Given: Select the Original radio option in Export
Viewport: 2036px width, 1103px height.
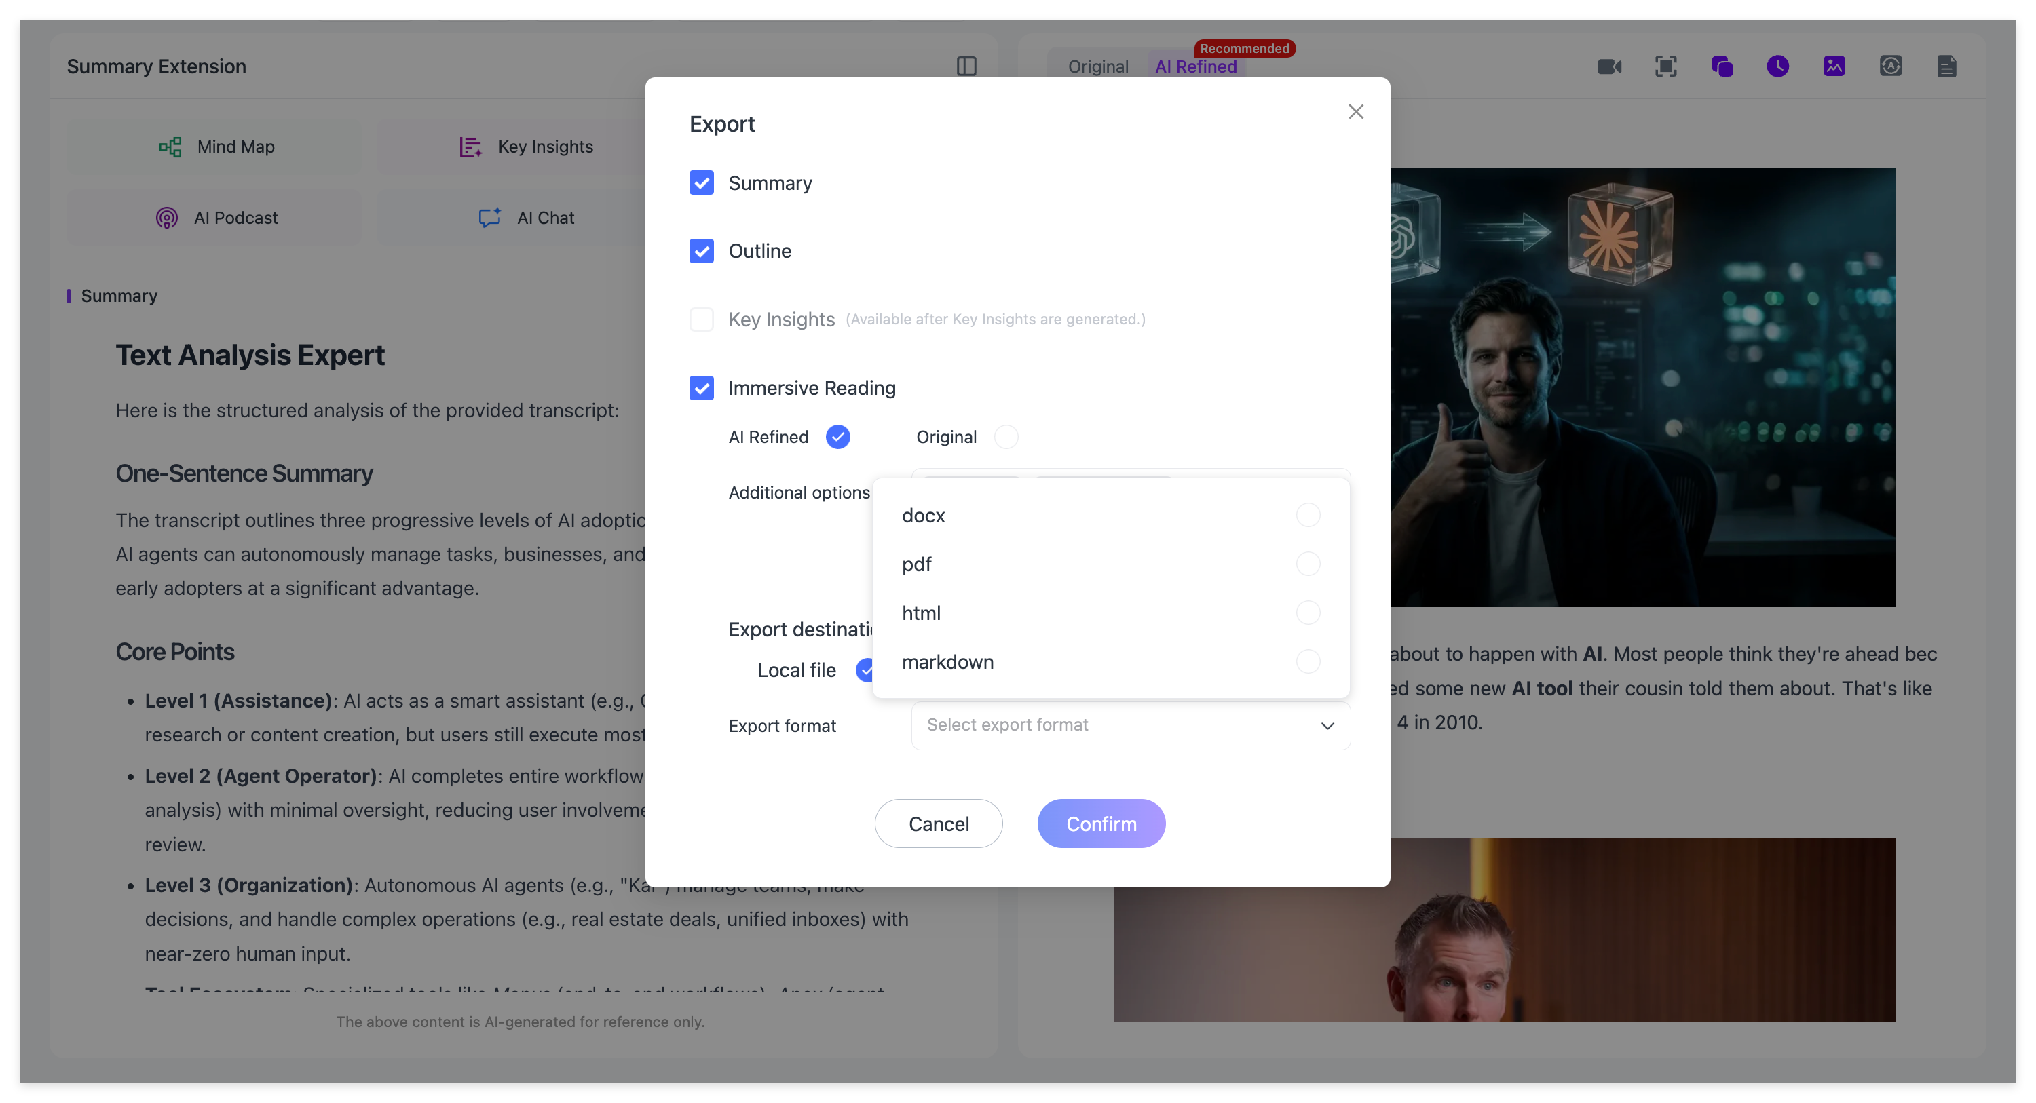Looking at the screenshot, I should tap(1006, 437).
